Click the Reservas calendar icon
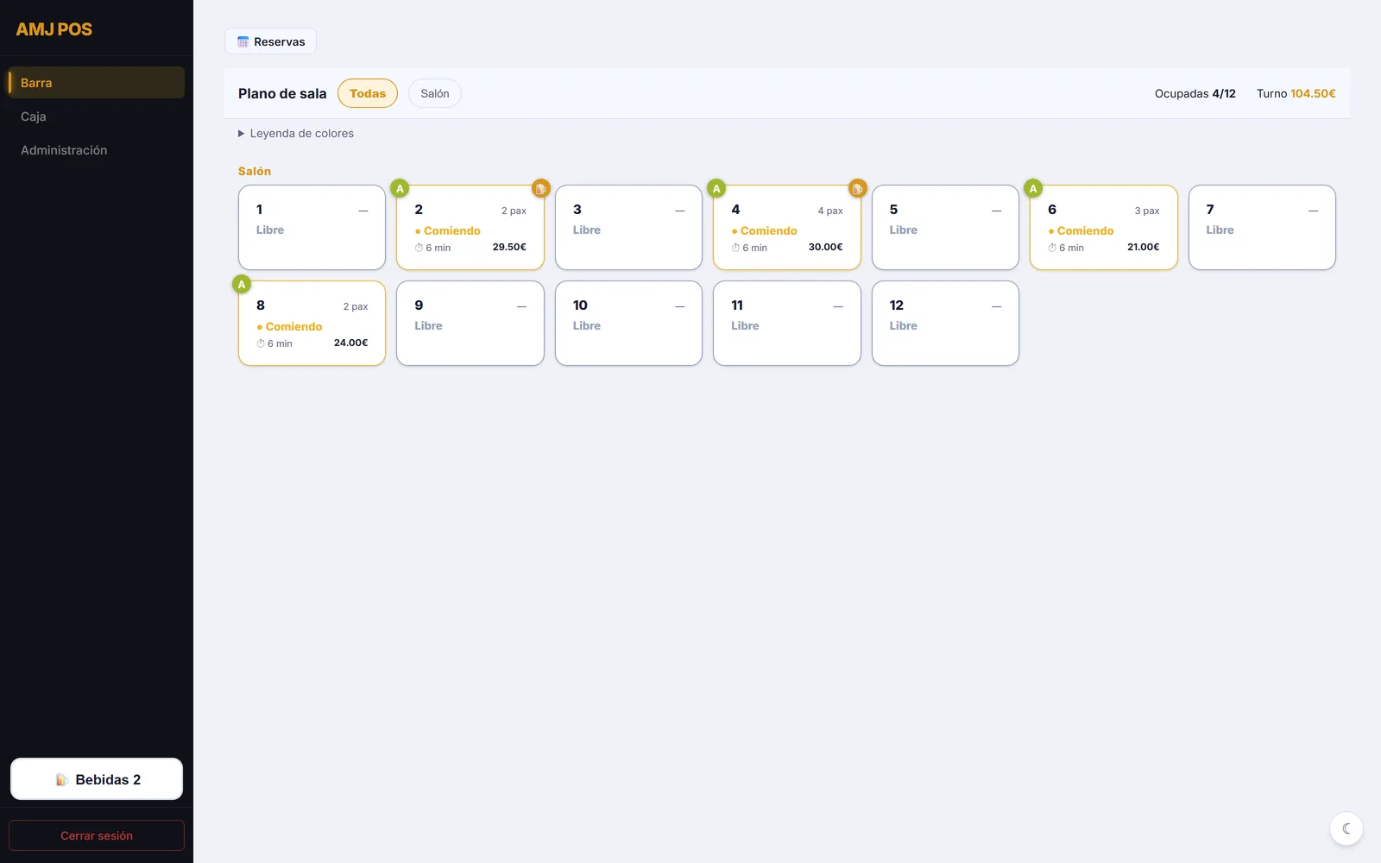 click(x=243, y=41)
